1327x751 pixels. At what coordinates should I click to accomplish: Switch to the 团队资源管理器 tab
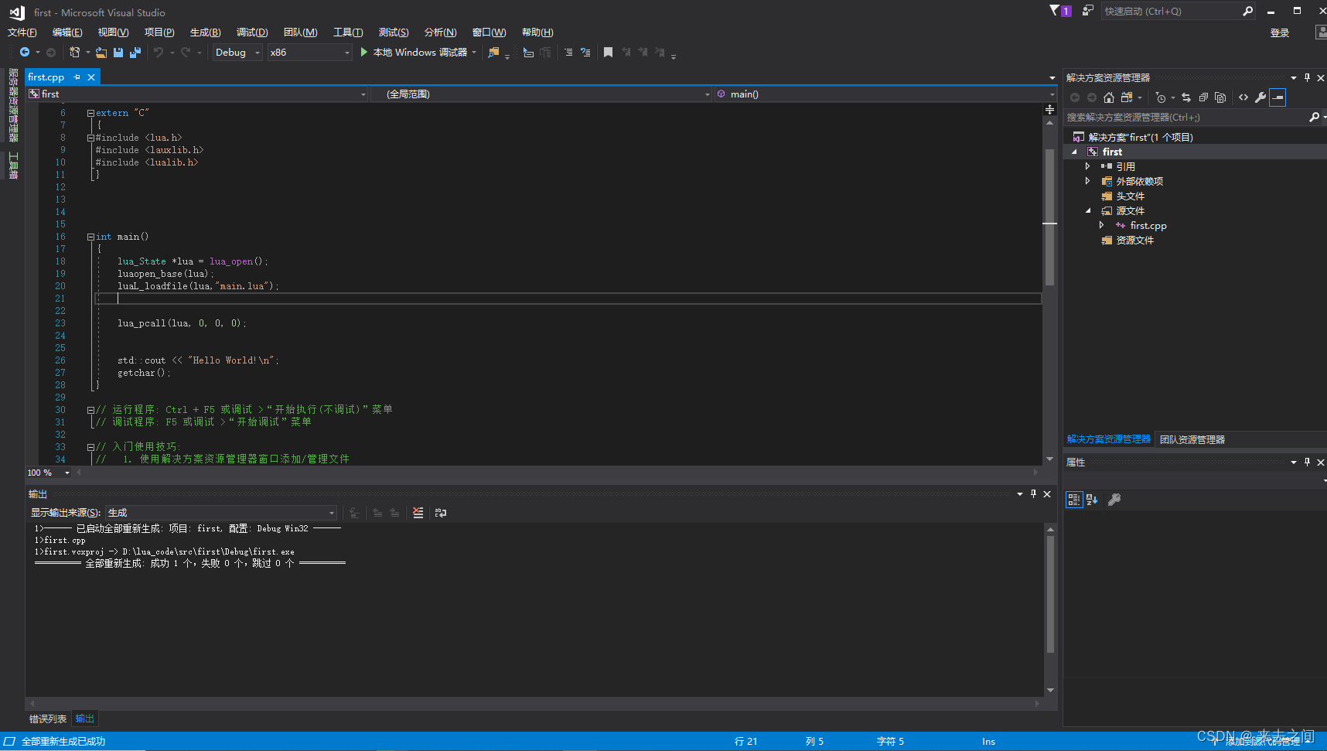tap(1192, 439)
